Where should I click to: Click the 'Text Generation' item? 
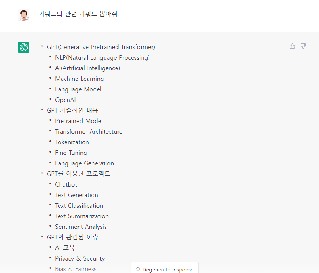[77, 195]
